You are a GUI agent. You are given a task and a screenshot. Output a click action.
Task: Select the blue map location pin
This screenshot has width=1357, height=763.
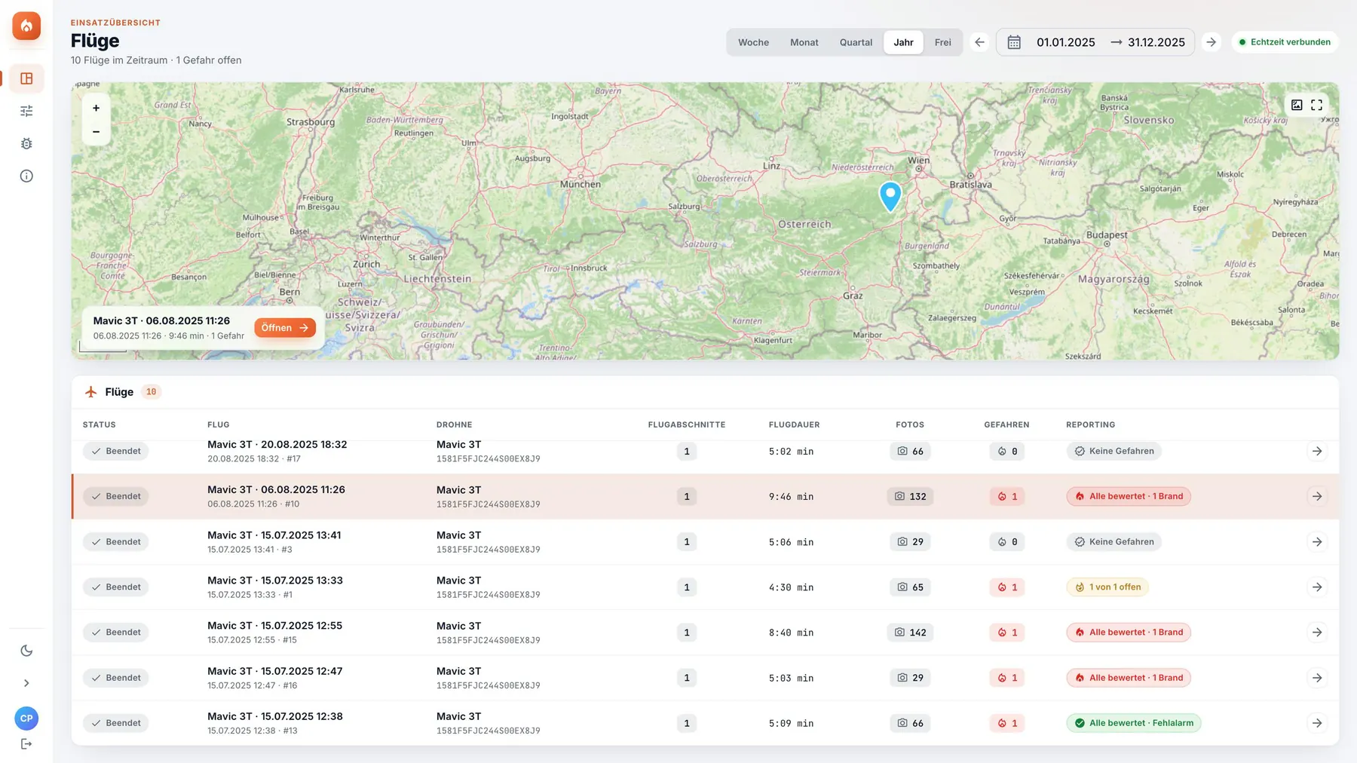[890, 196]
